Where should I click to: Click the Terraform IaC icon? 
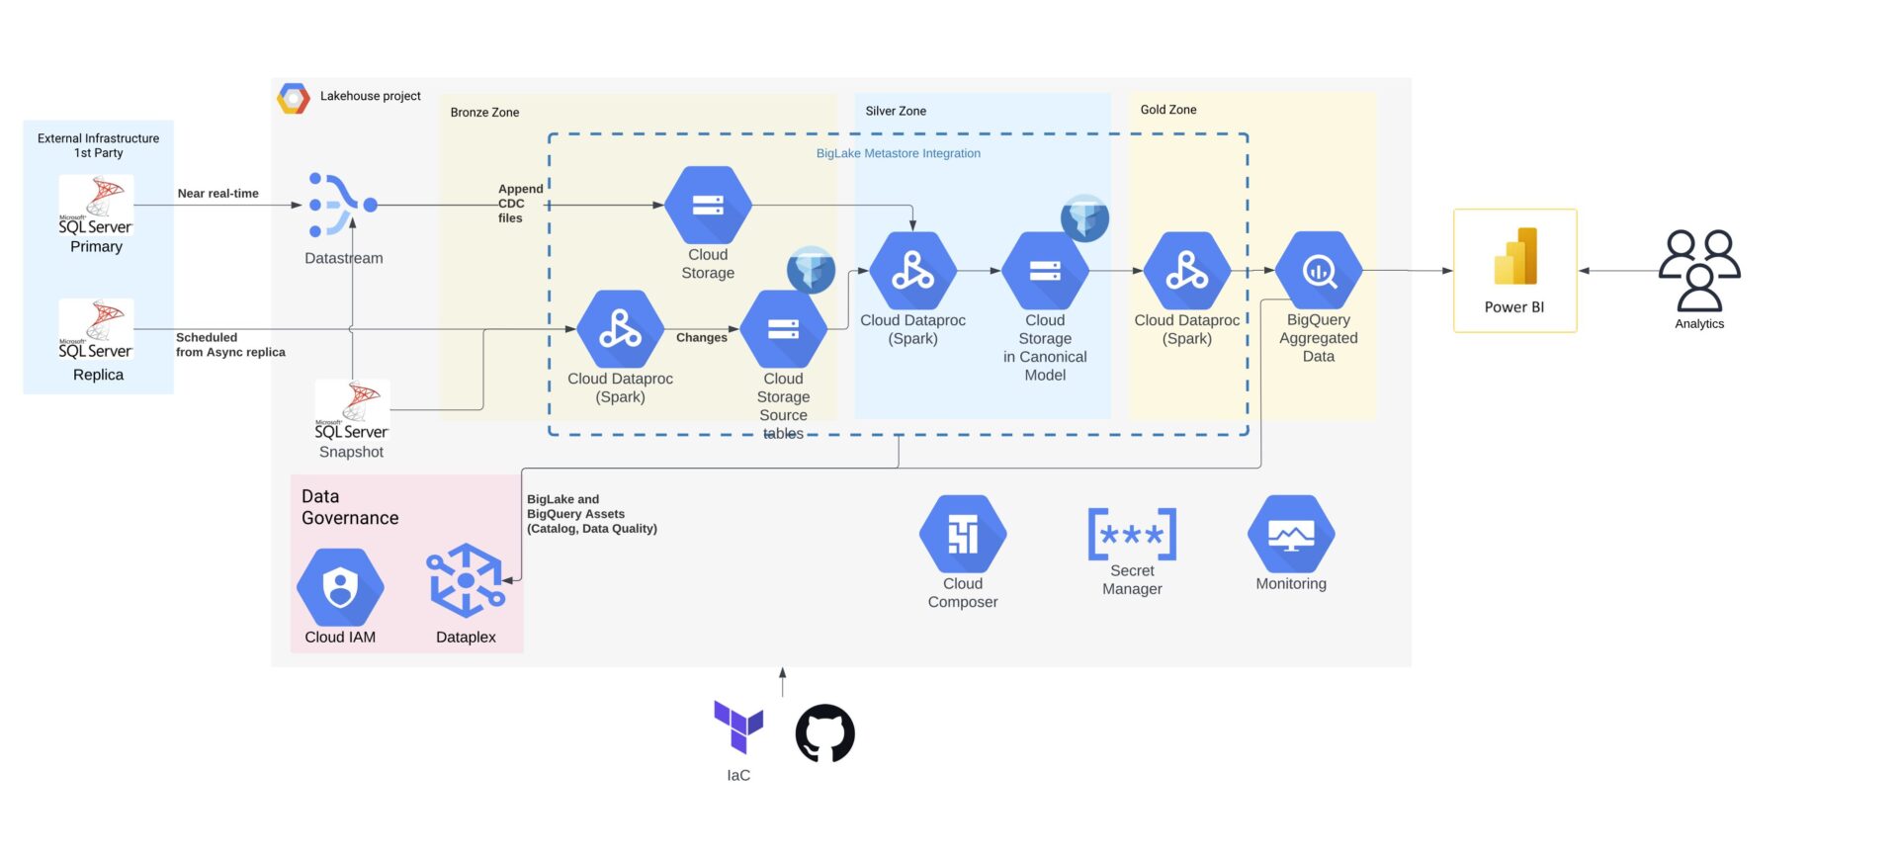pyautogui.click(x=738, y=727)
